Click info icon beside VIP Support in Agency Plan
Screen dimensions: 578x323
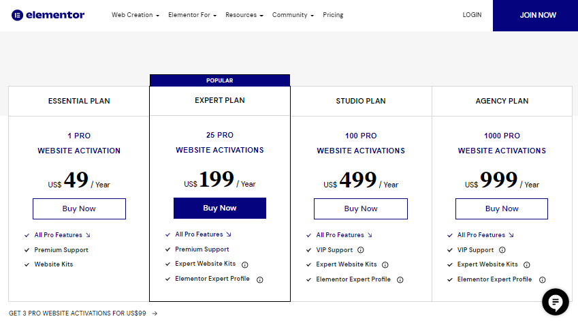502,250
